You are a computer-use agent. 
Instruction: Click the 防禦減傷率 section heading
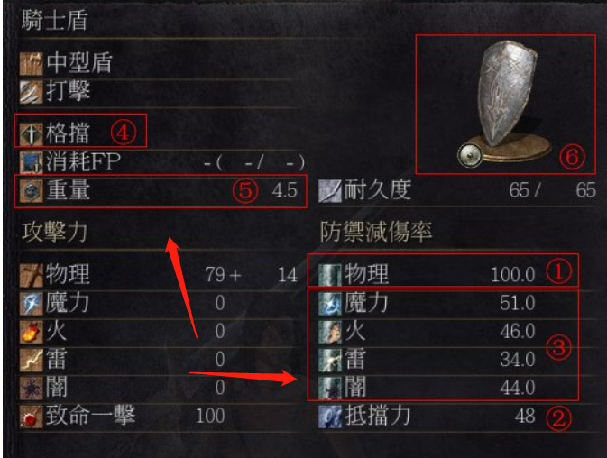[x=376, y=232]
